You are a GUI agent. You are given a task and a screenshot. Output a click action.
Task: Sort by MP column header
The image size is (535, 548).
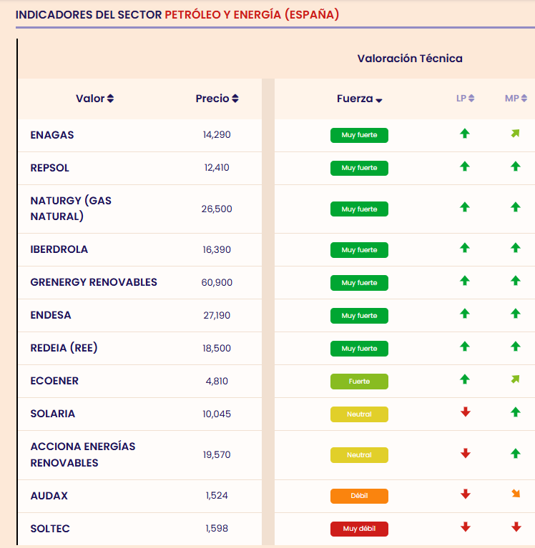click(516, 99)
